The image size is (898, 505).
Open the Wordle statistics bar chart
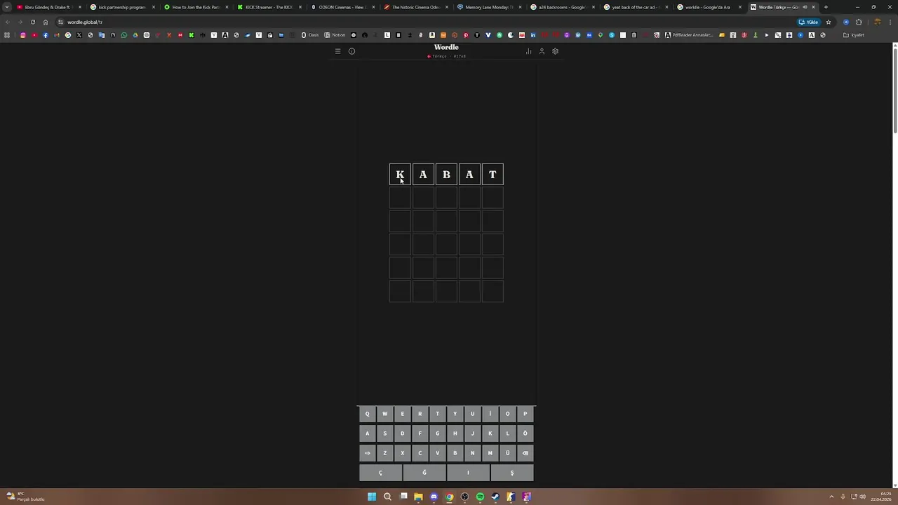pos(528,51)
